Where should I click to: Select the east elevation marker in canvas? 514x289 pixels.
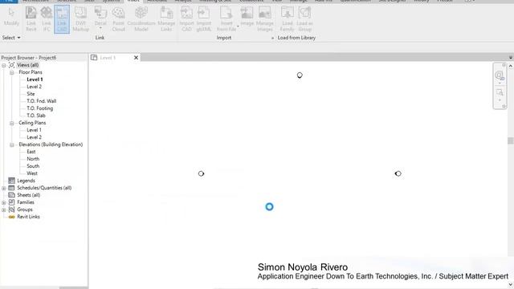tap(398, 173)
